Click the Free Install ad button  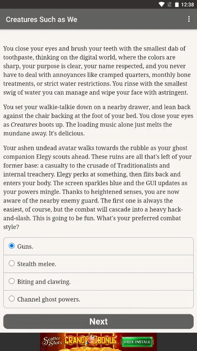point(137,342)
